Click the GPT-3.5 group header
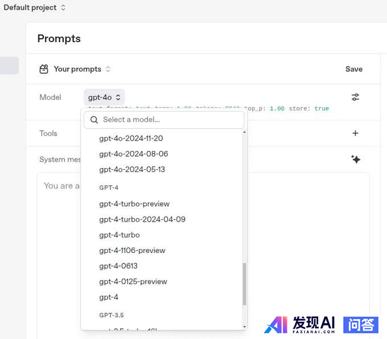 [x=112, y=315]
